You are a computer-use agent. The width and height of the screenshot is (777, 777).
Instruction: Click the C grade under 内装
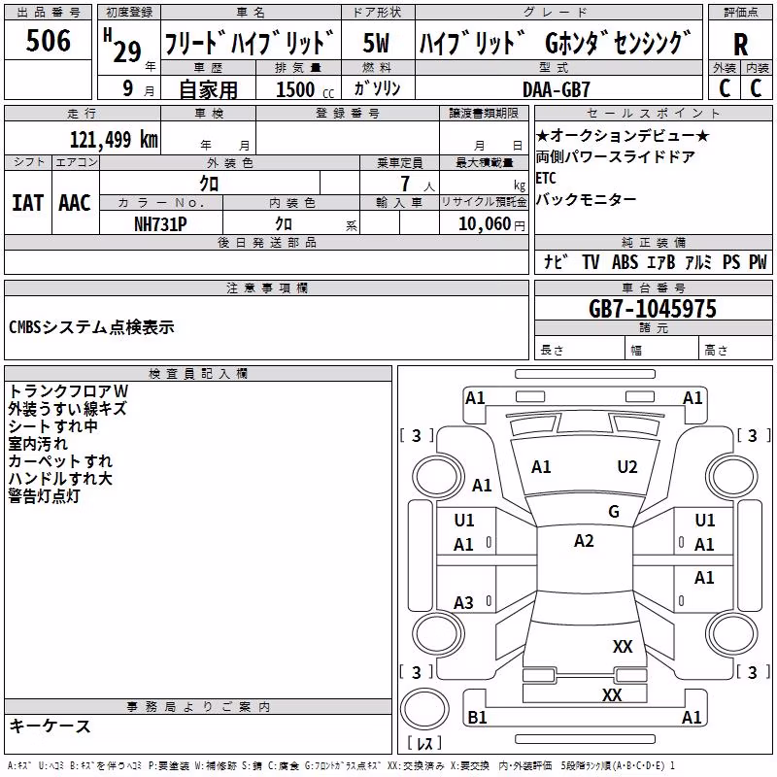(x=756, y=88)
